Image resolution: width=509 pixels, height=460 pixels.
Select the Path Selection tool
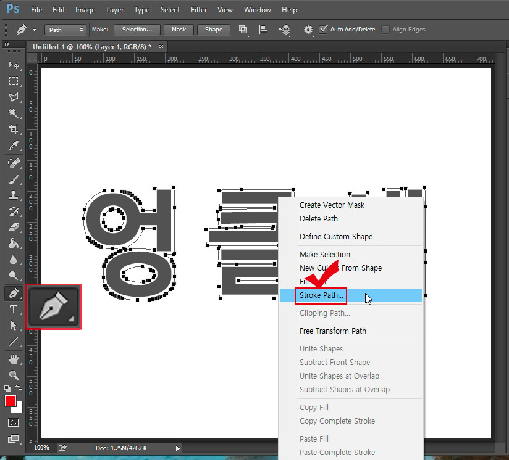[14, 325]
